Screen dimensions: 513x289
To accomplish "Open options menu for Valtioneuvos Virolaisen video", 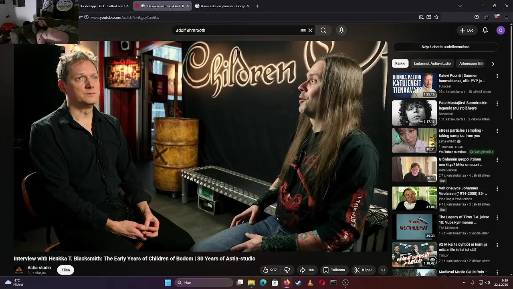I will (x=497, y=189).
